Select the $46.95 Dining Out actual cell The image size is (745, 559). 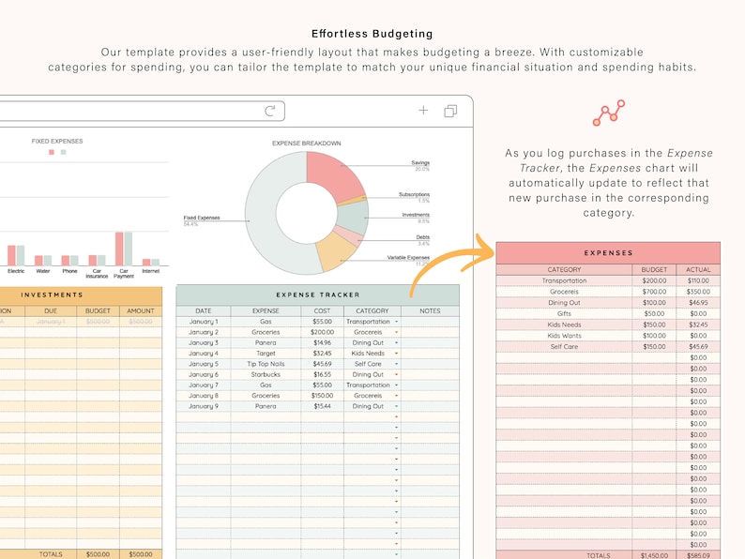[x=698, y=303]
